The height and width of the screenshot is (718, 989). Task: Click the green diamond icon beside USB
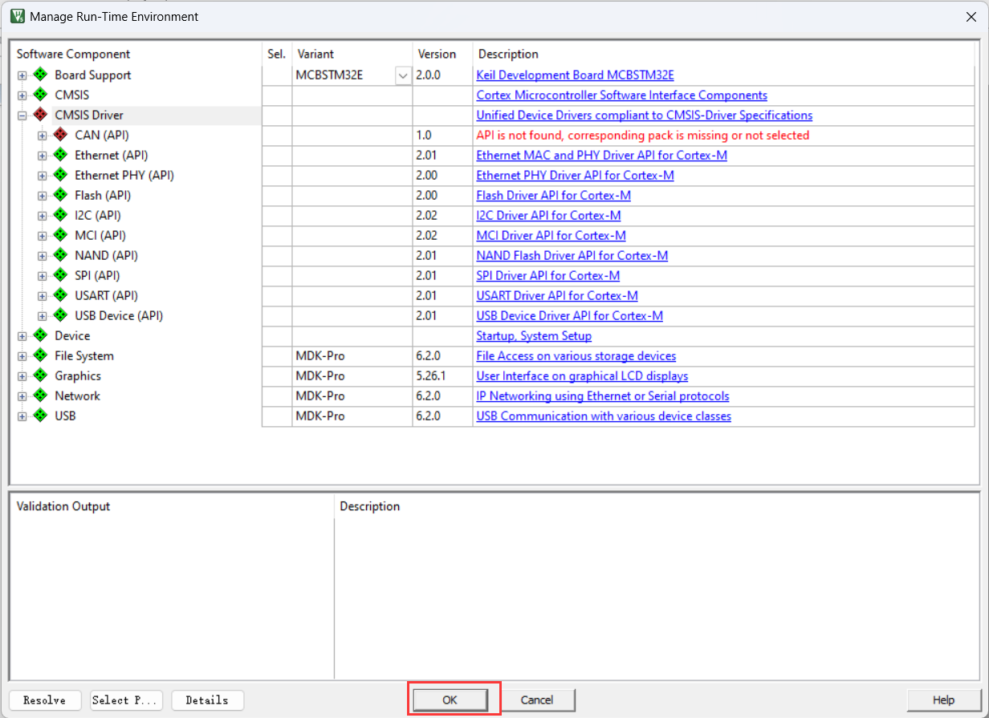[x=40, y=416]
